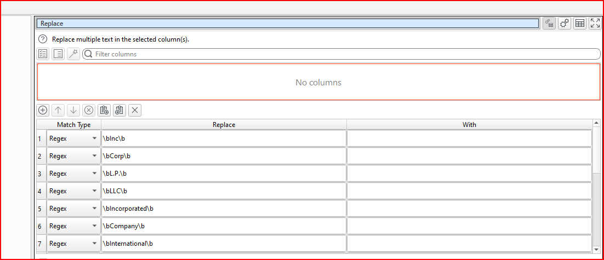Click the second clipboard paste icon

[x=119, y=110]
